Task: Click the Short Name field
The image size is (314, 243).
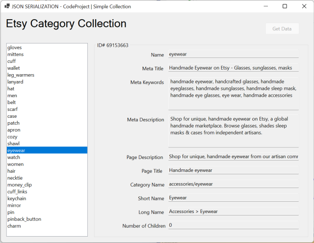Action: click(x=234, y=198)
